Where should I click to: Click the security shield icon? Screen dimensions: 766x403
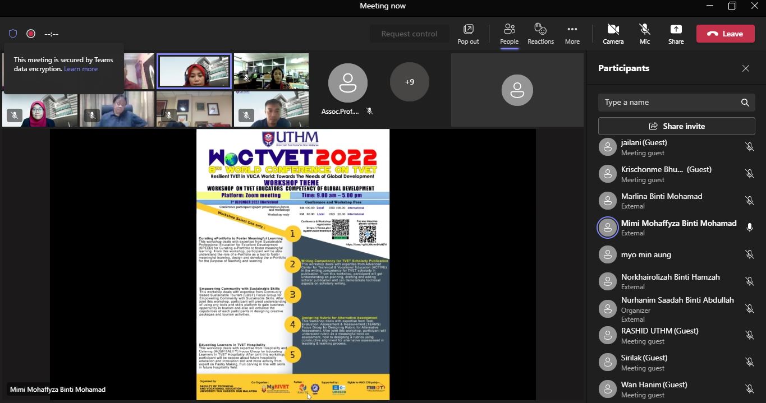pos(13,34)
